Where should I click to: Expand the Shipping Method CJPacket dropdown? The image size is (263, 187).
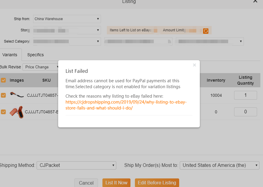tap(76, 165)
